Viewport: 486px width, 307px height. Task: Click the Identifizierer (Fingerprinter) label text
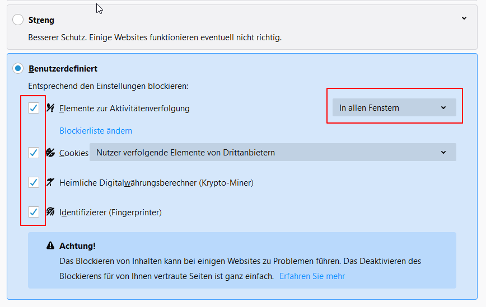(x=110, y=212)
